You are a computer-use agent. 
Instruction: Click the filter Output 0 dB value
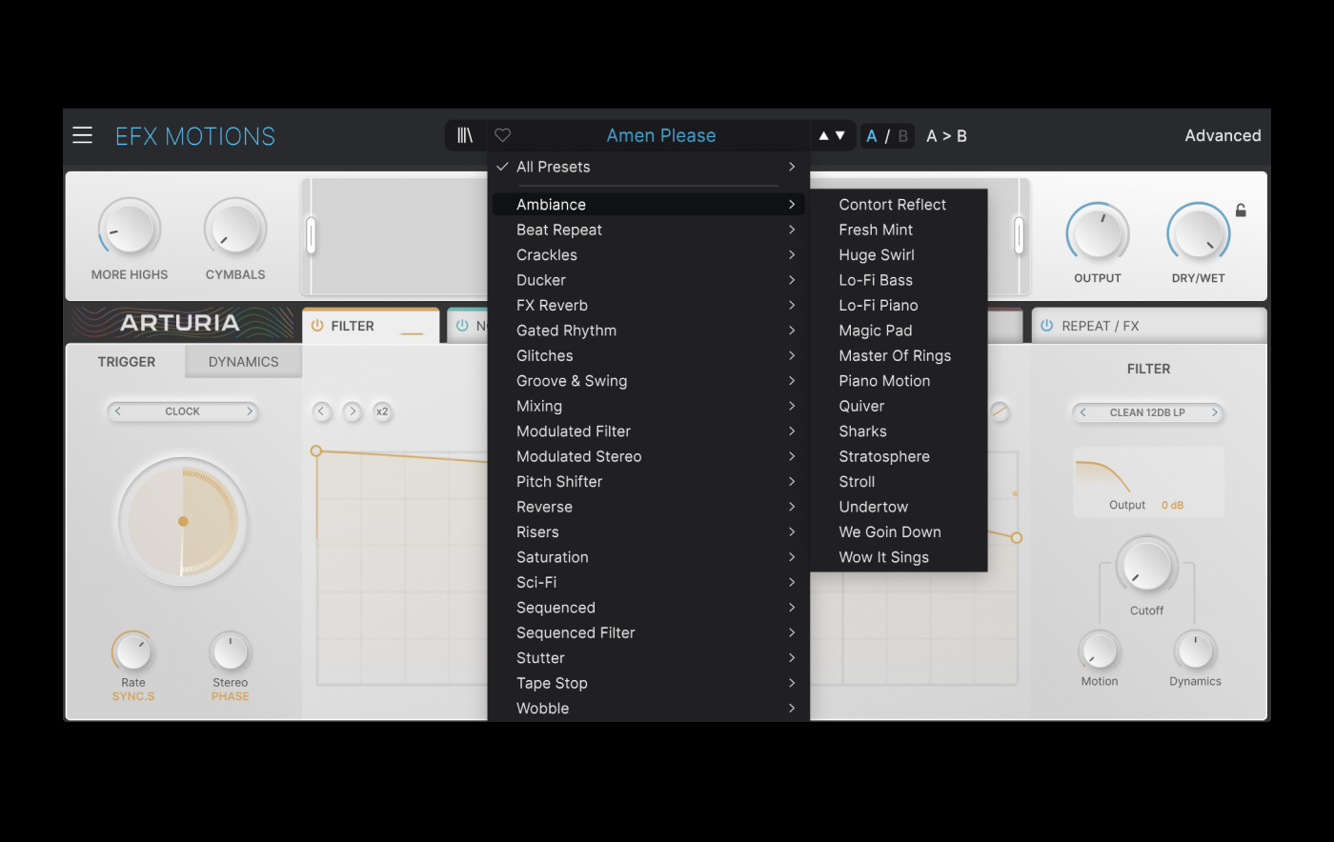click(x=1172, y=505)
